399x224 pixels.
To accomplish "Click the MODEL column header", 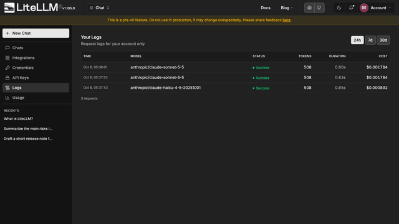I will click(136, 56).
